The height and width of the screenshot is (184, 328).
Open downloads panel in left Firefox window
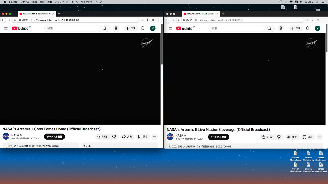coord(147,20)
